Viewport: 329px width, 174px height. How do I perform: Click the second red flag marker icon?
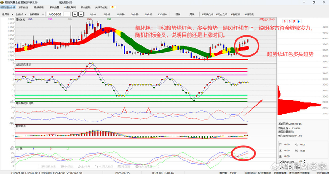point(290,21)
